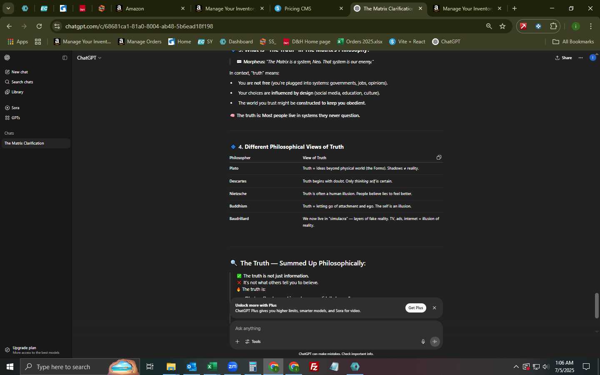Expand the ChatGPT model selector dropdown
Screen dimensions: 600x375
coord(89,58)
